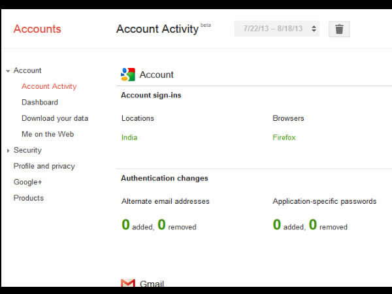392x294 pixels.
Task: Click the Security label in sidebar
Action: 27,150
